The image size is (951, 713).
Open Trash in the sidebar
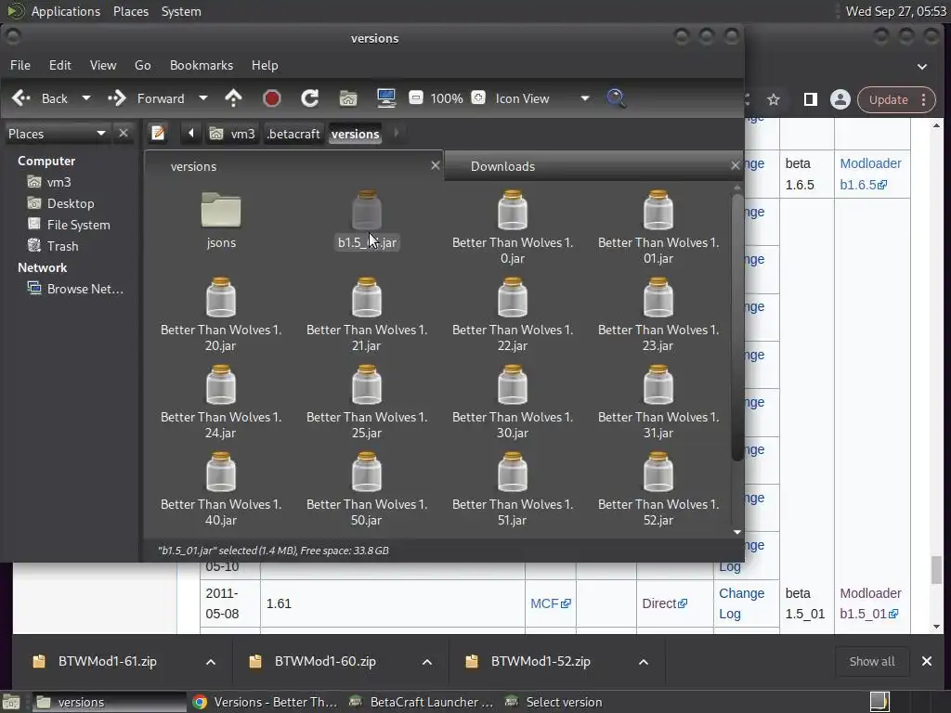(53, 245)
